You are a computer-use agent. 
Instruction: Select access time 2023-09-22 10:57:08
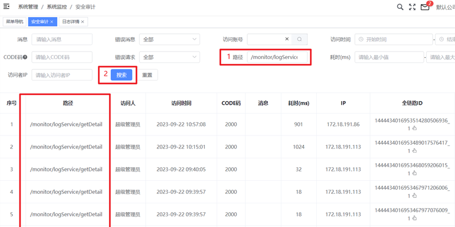(181, 124)
